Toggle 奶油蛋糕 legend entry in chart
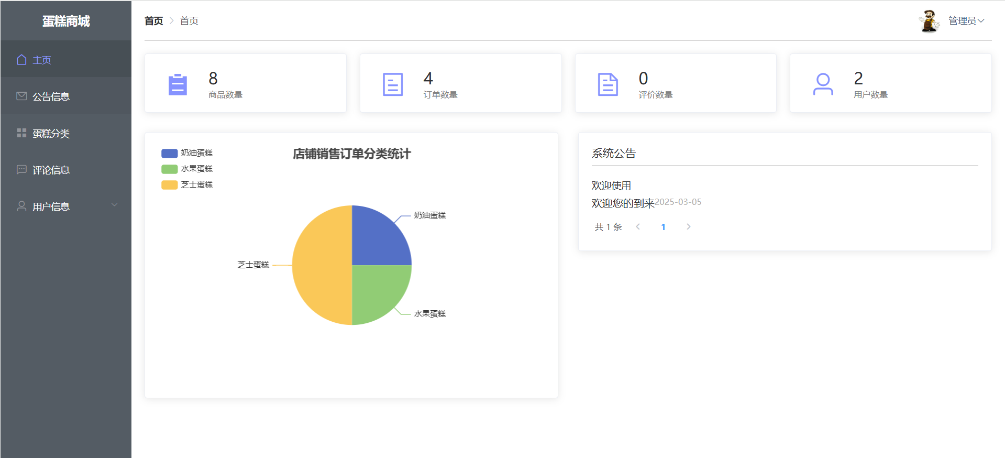The height and width of the screenshot is (458, 1005). point(187,153)
